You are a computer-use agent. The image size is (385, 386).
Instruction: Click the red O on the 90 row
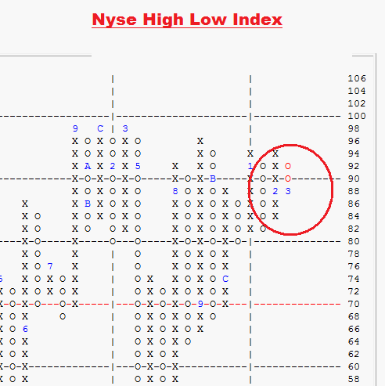coord(288,179)
